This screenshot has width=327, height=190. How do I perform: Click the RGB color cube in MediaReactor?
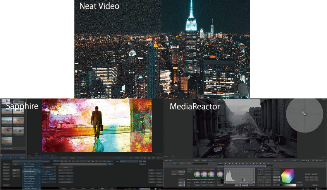[x=288, y=176]
